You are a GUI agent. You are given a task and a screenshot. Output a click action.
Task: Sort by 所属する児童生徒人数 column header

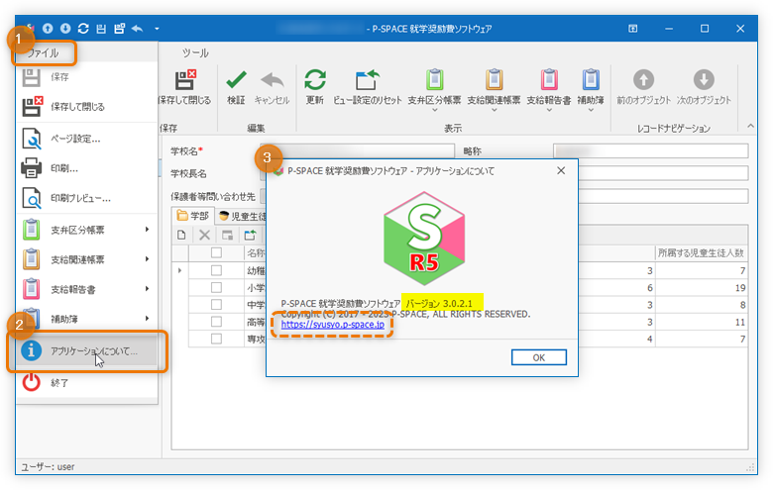(x=701, y=252)
